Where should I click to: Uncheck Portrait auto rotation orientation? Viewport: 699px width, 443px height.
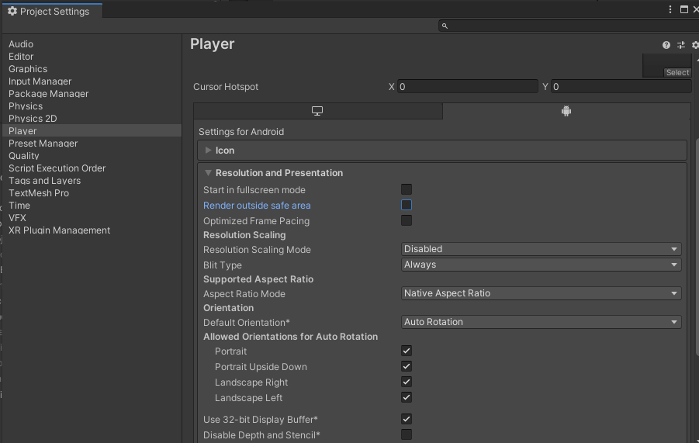pos(406,351)
